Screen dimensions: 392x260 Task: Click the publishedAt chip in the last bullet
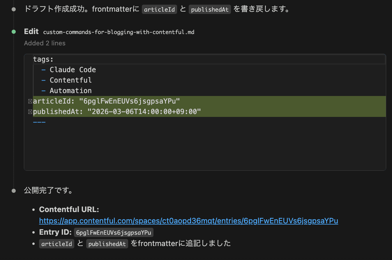[x=107, y=244]
